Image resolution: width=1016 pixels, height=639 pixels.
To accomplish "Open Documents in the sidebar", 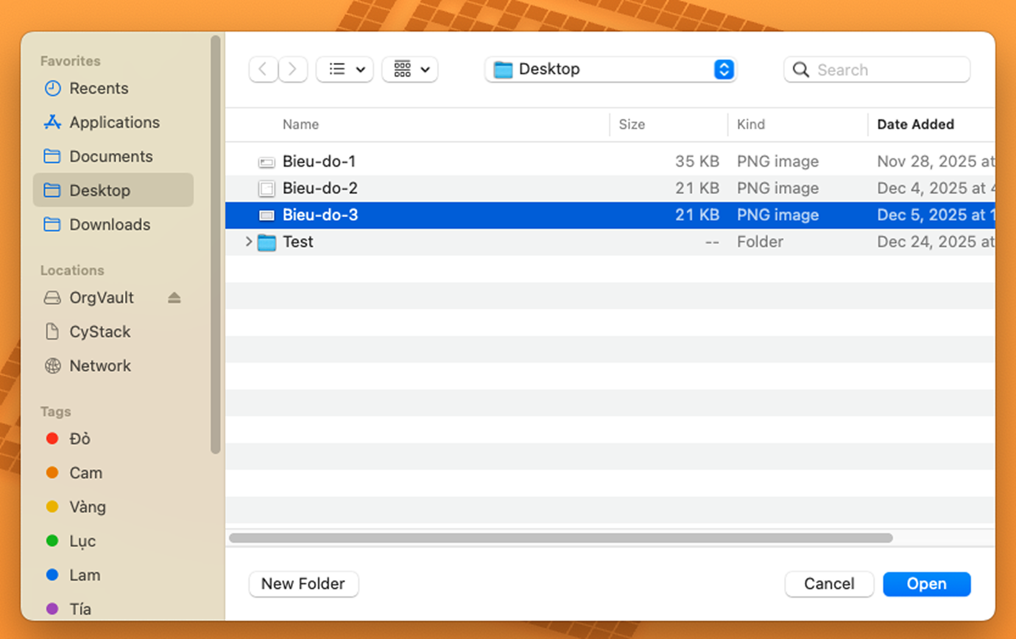I will 113,156.
